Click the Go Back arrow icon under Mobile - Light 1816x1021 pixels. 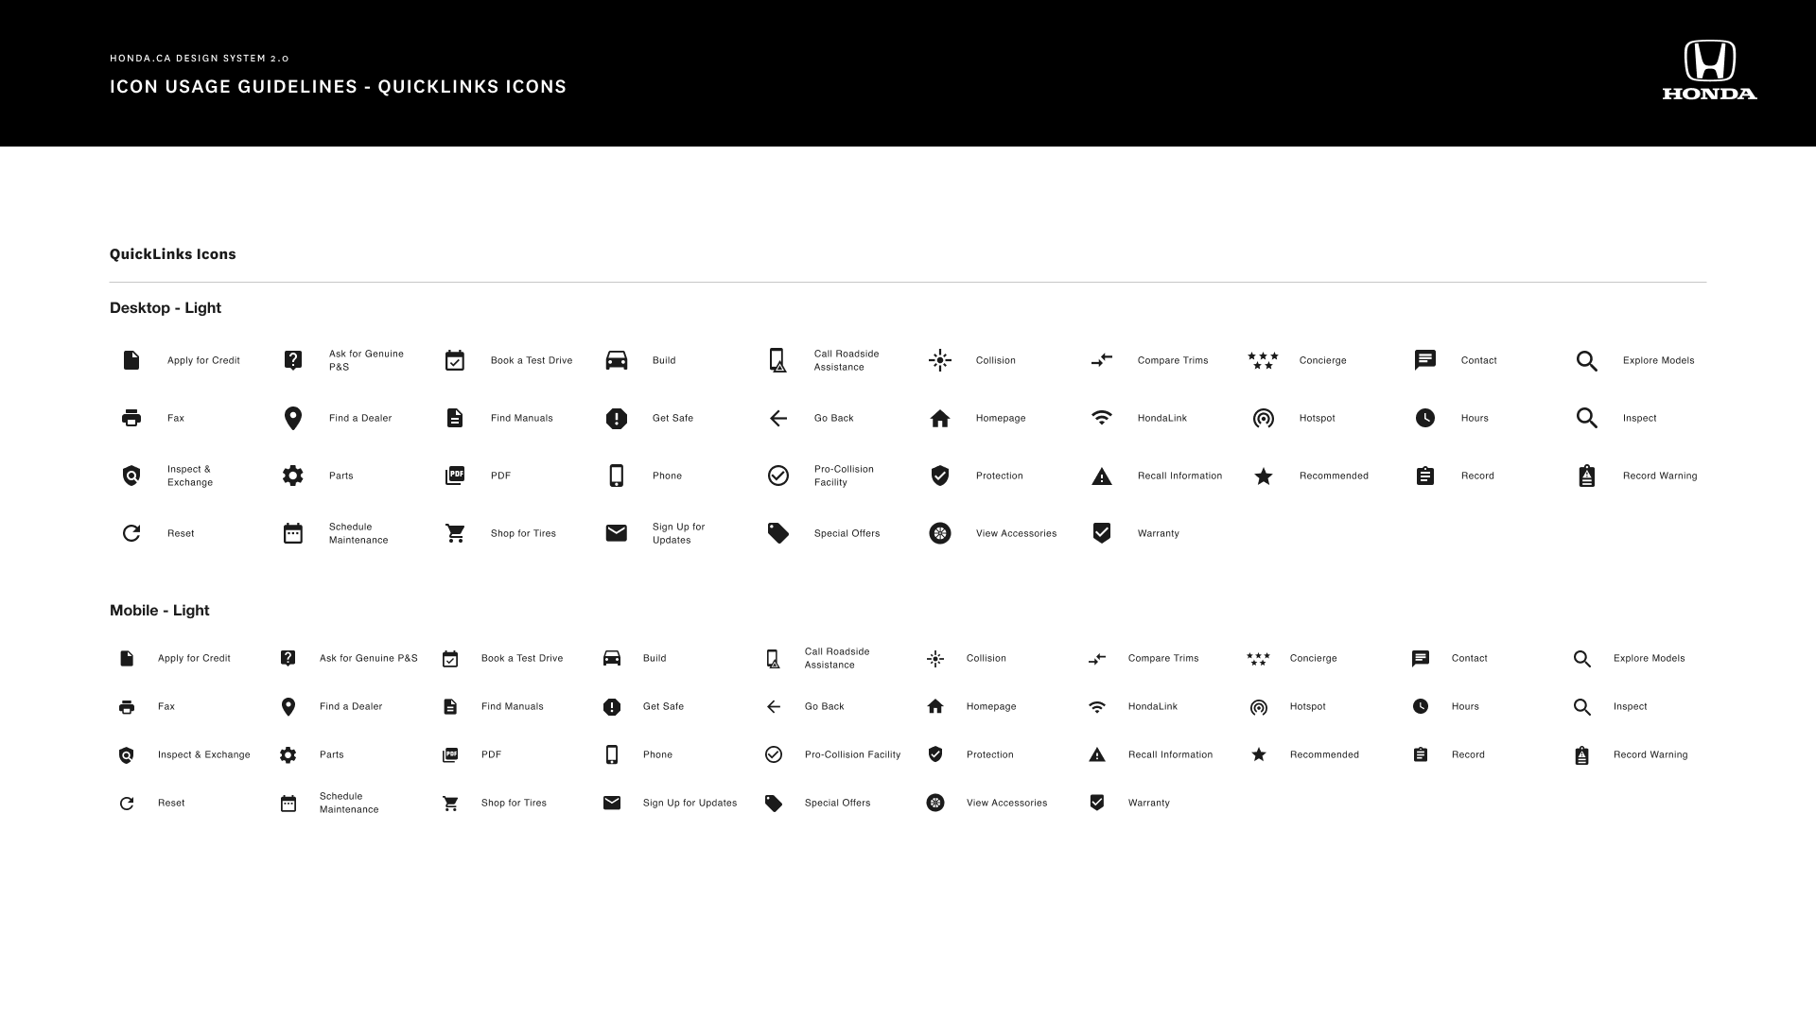click(774, 706)
